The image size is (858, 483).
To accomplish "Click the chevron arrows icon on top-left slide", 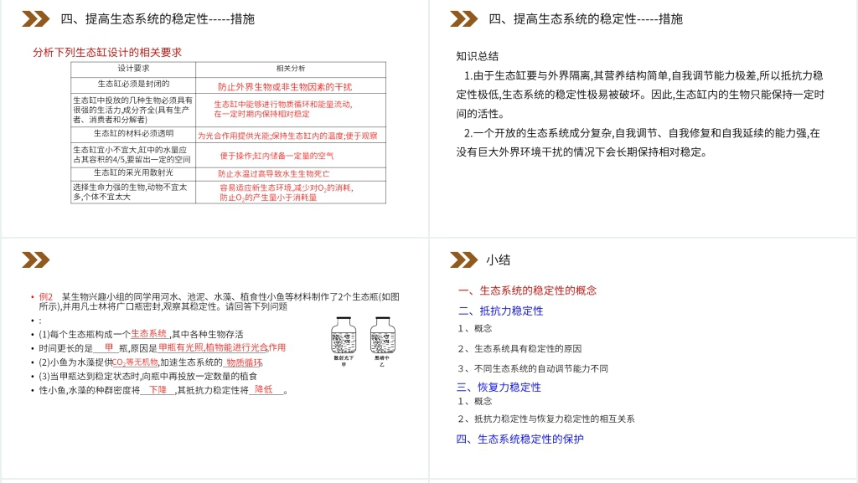I will [x=35, y=18].
